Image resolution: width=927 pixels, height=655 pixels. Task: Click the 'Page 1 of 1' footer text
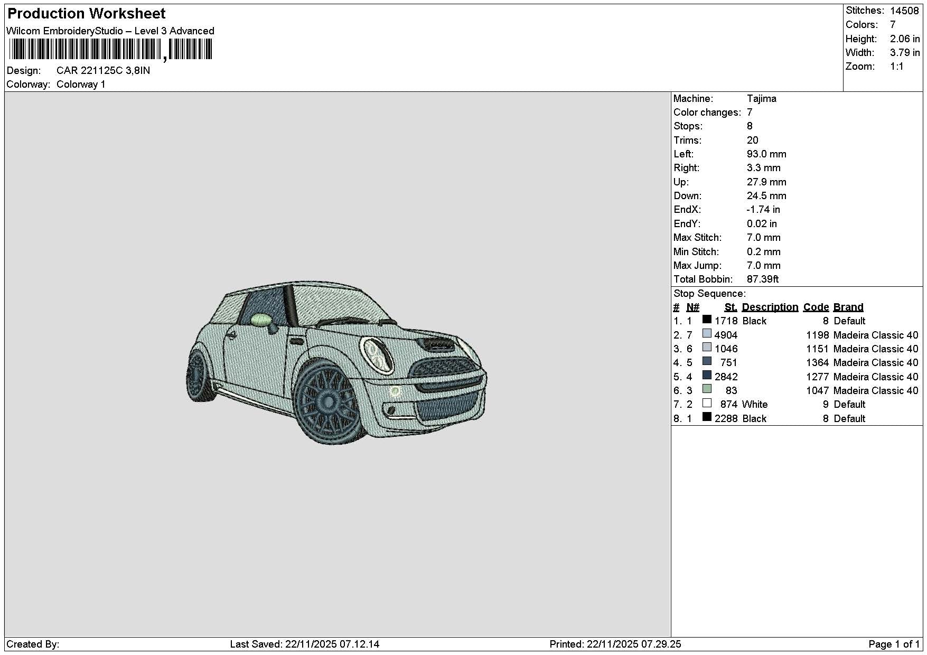click(x=894, y=644)
